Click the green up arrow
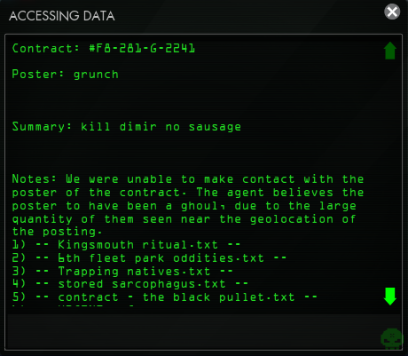This screenshot has width=408, height=356. click(390, 51)
